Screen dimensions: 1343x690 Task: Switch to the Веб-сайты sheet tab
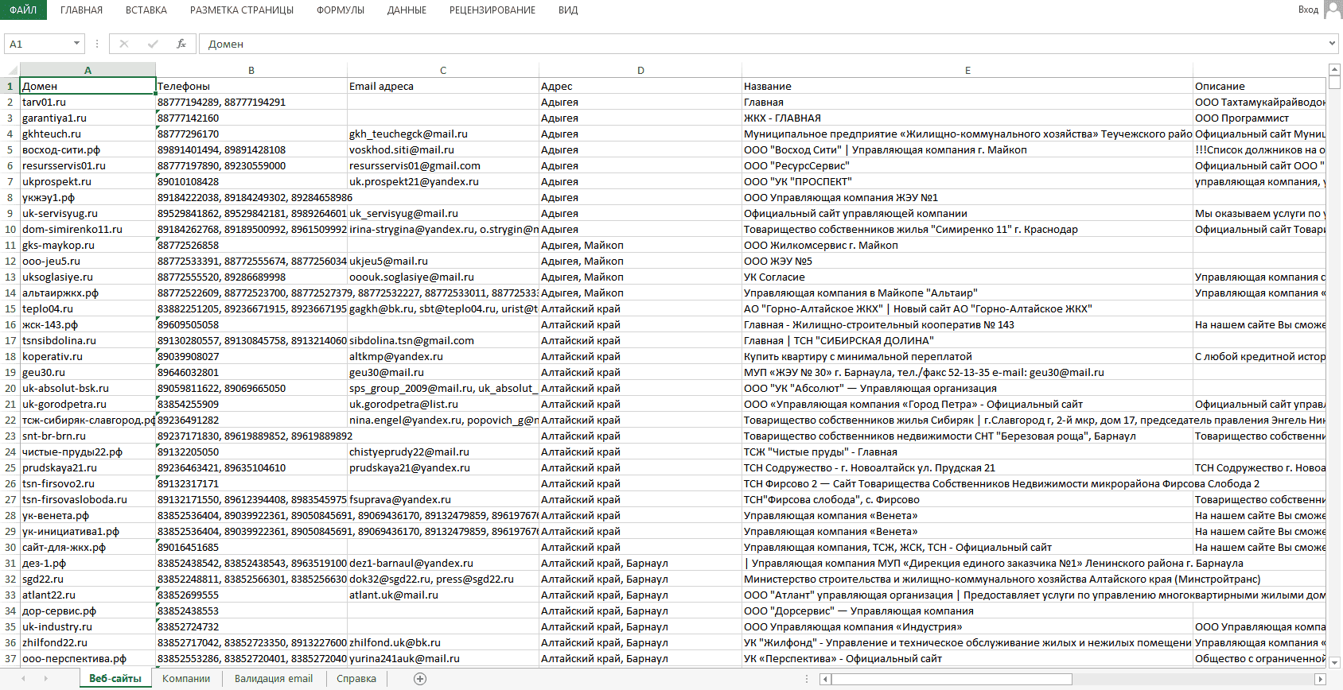115,678
